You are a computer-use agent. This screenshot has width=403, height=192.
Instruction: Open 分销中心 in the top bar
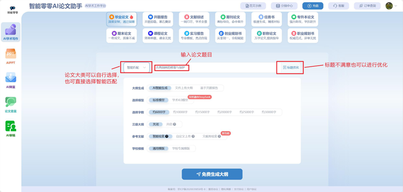coord(284,6)
